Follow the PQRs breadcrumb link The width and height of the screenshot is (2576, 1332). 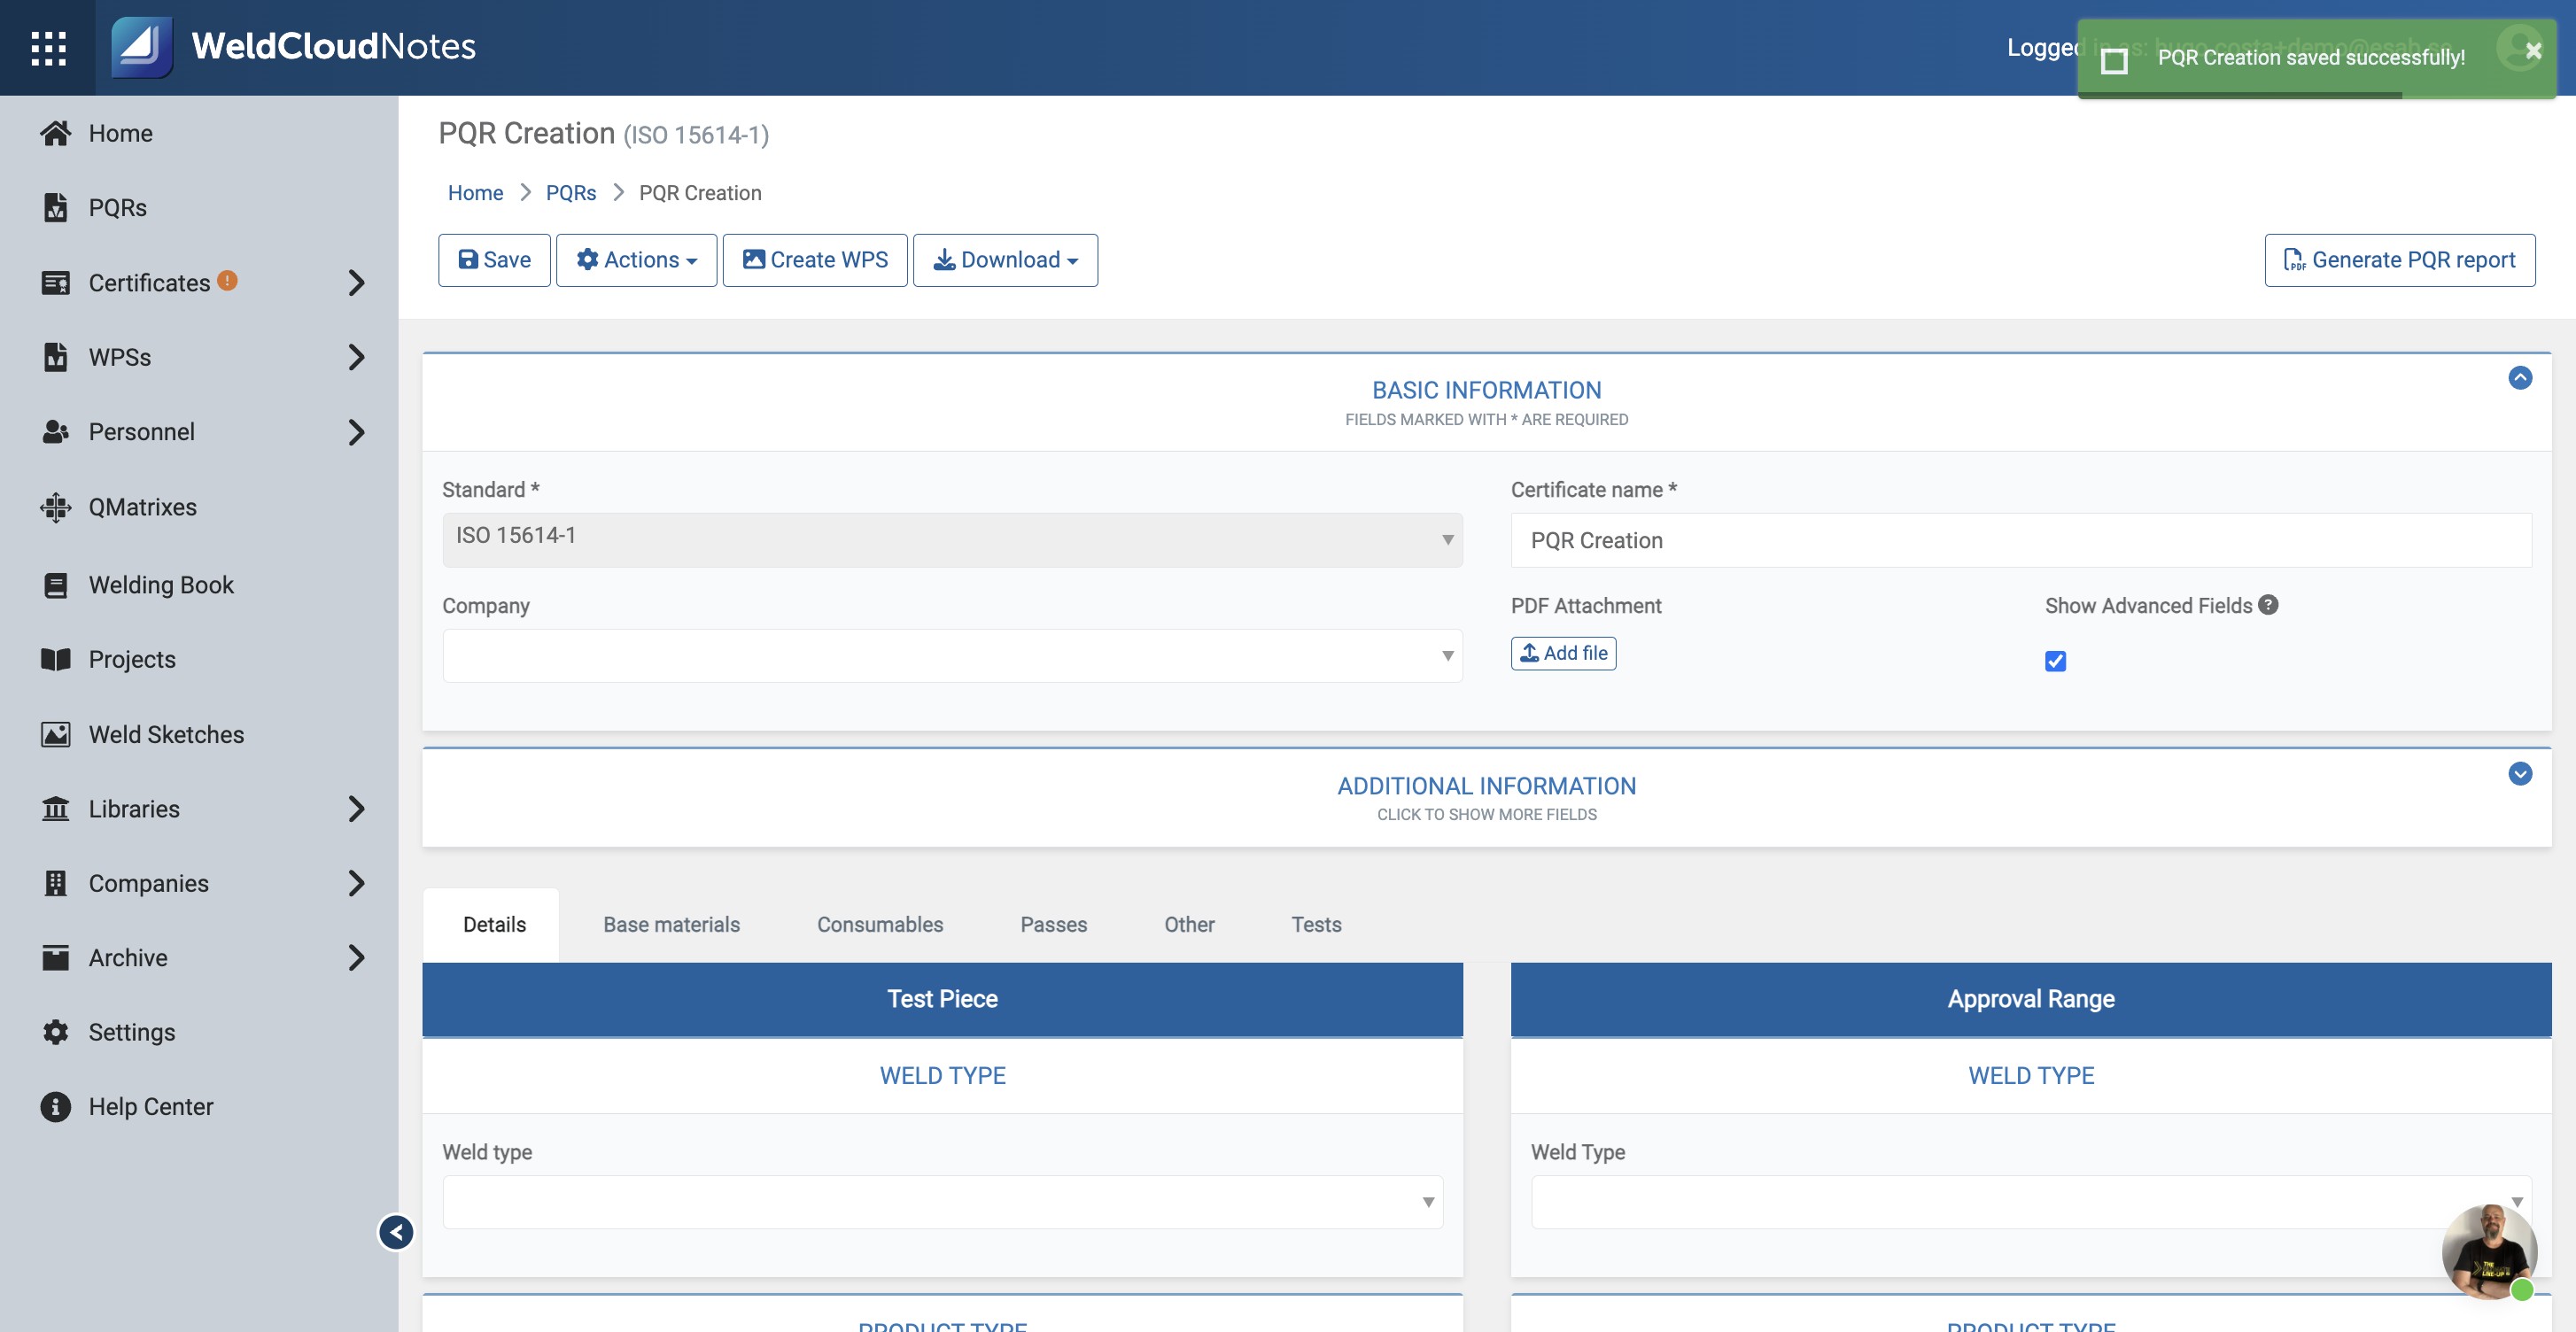click(570, 193)
